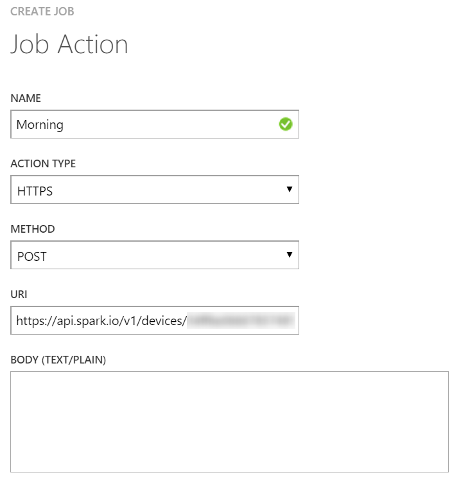Click the Job Action page title
This screenshot has width=461, height=484.
69,44
